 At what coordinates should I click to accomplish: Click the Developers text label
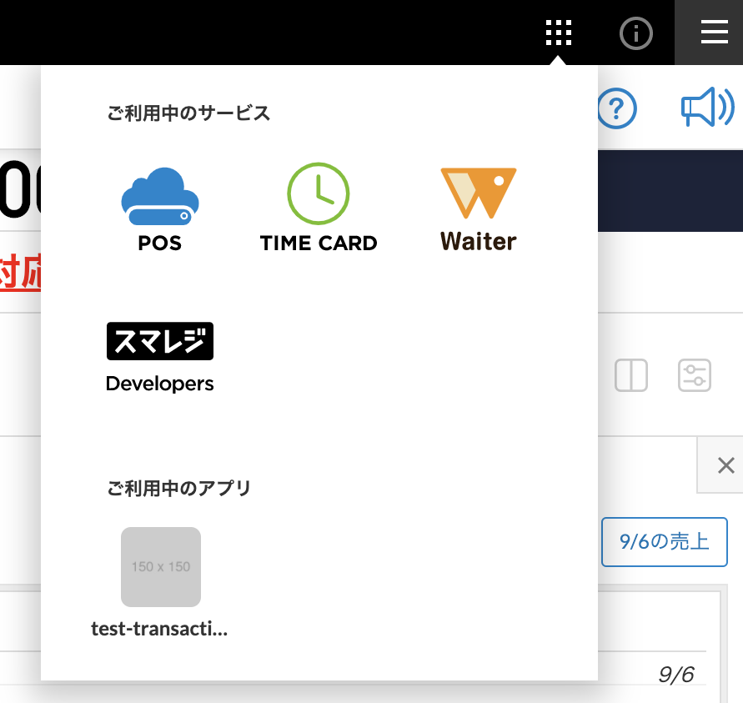tap(159, 384)
